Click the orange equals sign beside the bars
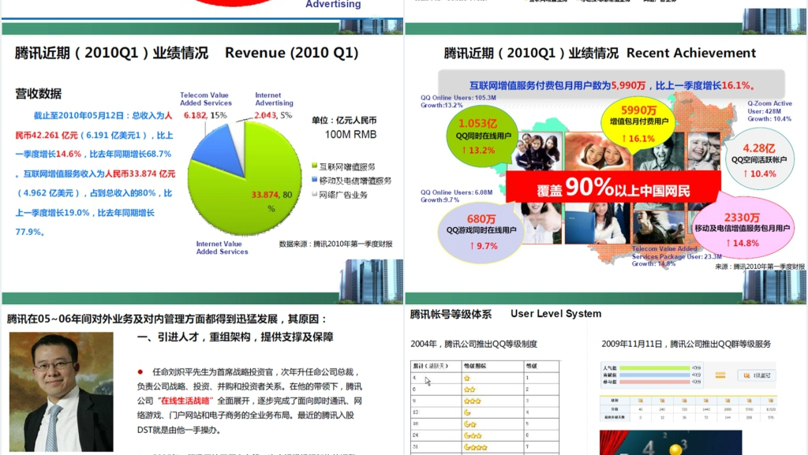Screen dimensions: 808x455 [x=720, y=375]
